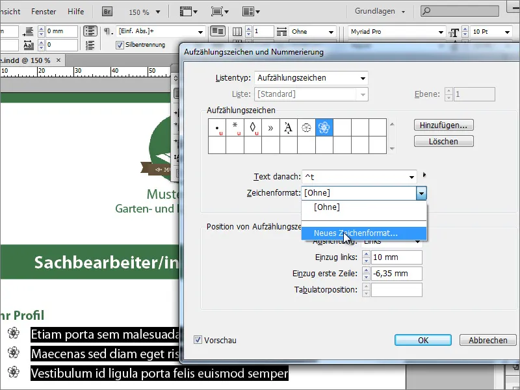Screen dimensions: 520x390
Task: Click the search field in the application bar
Action: (x=460, y=11)
